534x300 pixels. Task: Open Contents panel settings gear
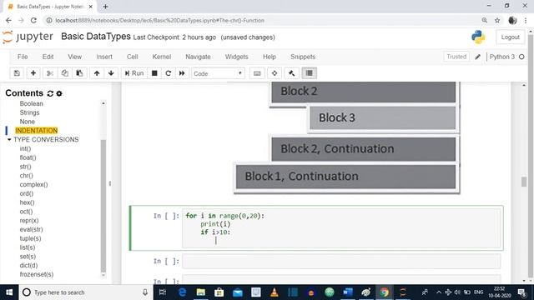pyautogui.click(x=59, y=93)
